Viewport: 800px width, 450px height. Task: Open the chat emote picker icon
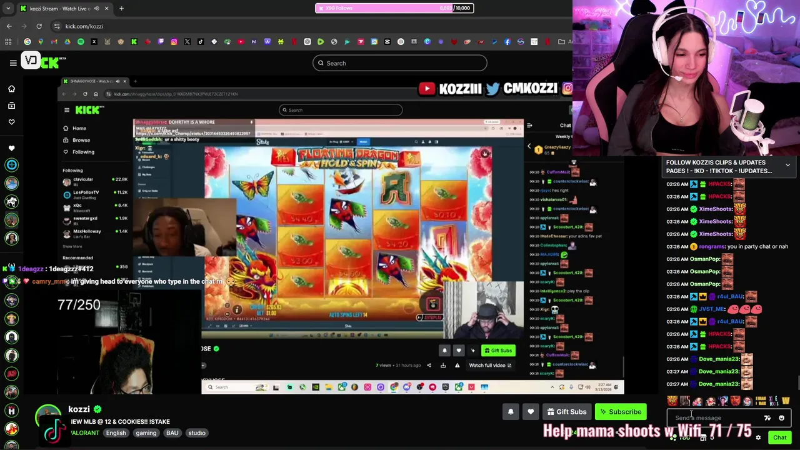coord(781,418)
